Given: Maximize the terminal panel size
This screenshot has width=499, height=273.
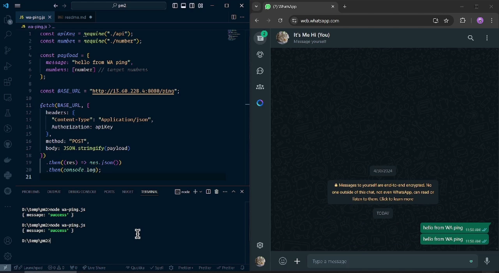Looking at the screenshot, I should point(233,192).
